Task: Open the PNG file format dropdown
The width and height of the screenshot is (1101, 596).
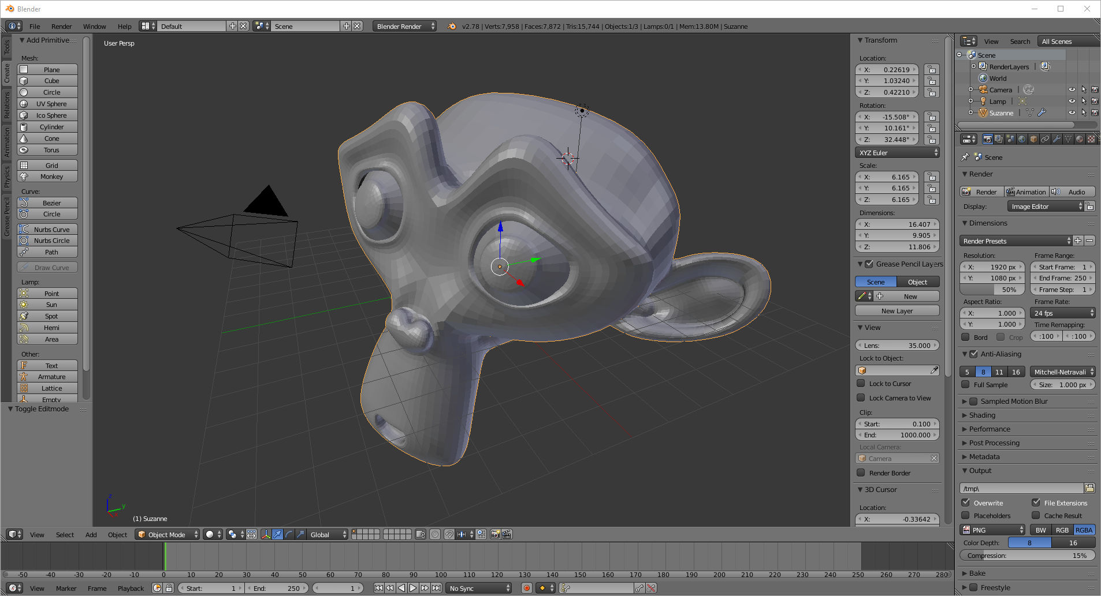Action: coord(992,530)
